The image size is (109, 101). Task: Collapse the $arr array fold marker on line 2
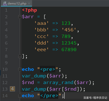click(20, 17)
